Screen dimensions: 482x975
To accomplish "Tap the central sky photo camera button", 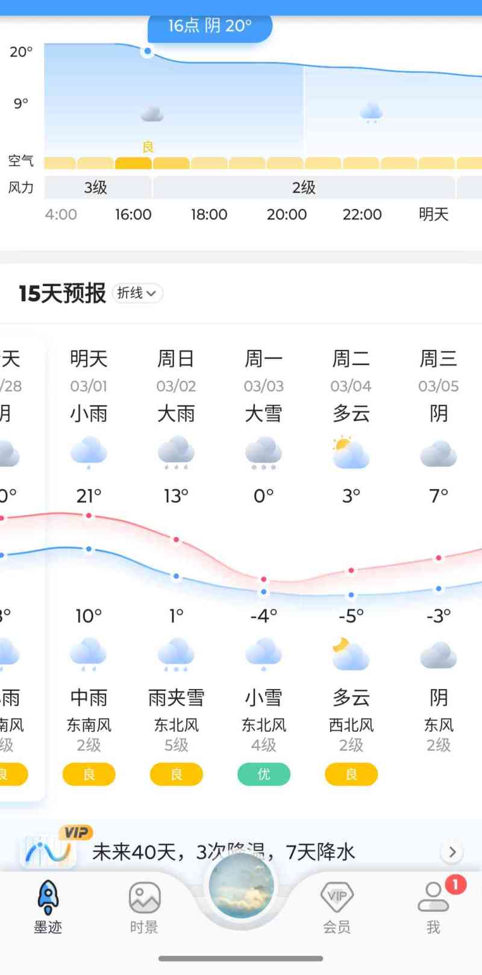I will coord(241,886).
